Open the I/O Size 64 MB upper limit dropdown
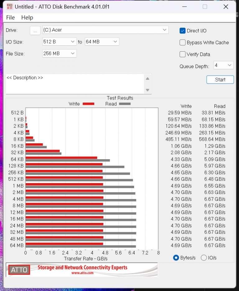The width and height of the screenshot is (239, 291). [102, 42]
